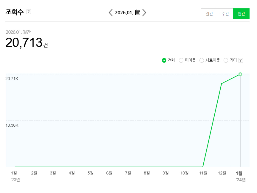257x193 pixels.
Task: Click the highlighted circle data point on chart
Action: pyautogui.click(x=240, y=74)
